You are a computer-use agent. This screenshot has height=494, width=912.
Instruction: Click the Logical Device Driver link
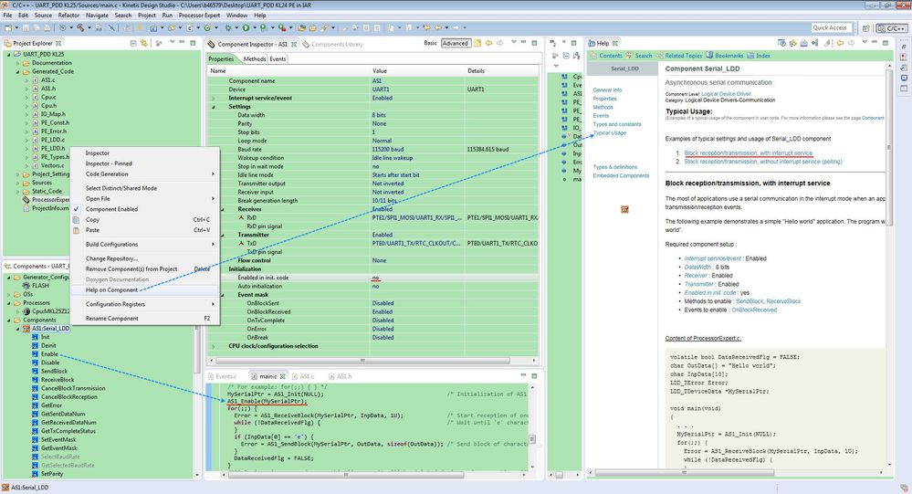tap(726, 94)
